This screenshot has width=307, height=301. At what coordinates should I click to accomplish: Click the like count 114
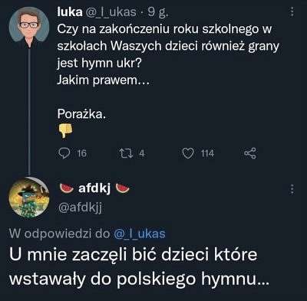pyautogui.click(x=207, y=153)
